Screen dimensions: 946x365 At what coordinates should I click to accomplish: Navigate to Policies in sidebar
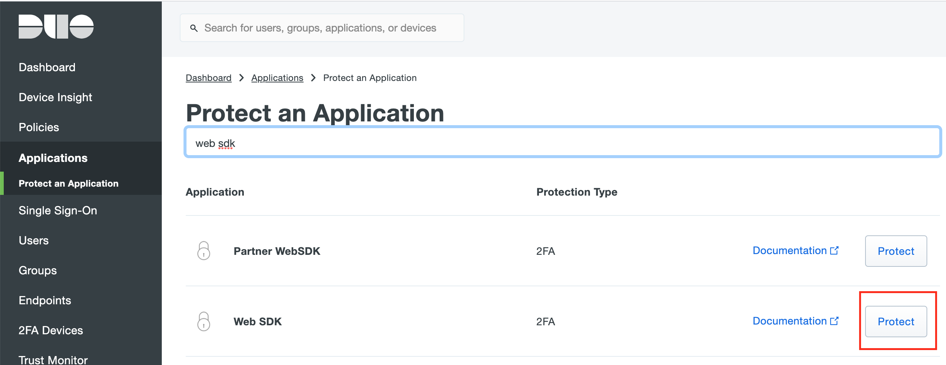(39, 127)
